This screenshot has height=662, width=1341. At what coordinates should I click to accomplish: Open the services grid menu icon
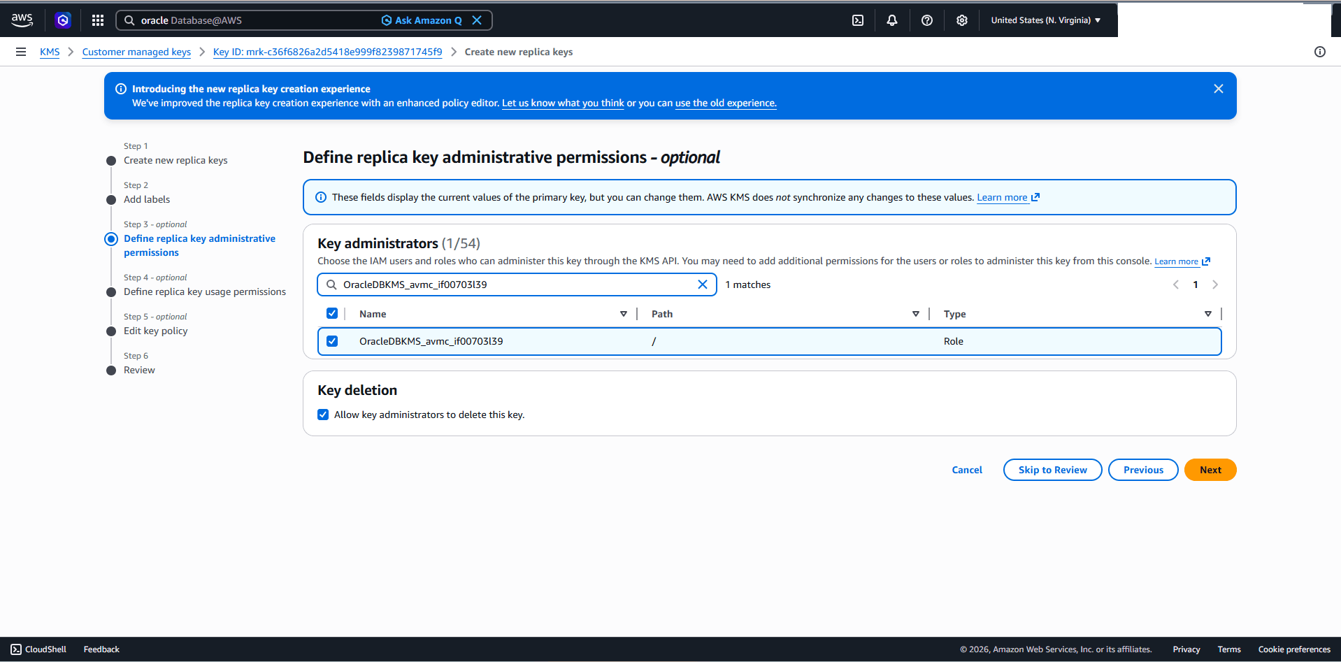(98, 20)
